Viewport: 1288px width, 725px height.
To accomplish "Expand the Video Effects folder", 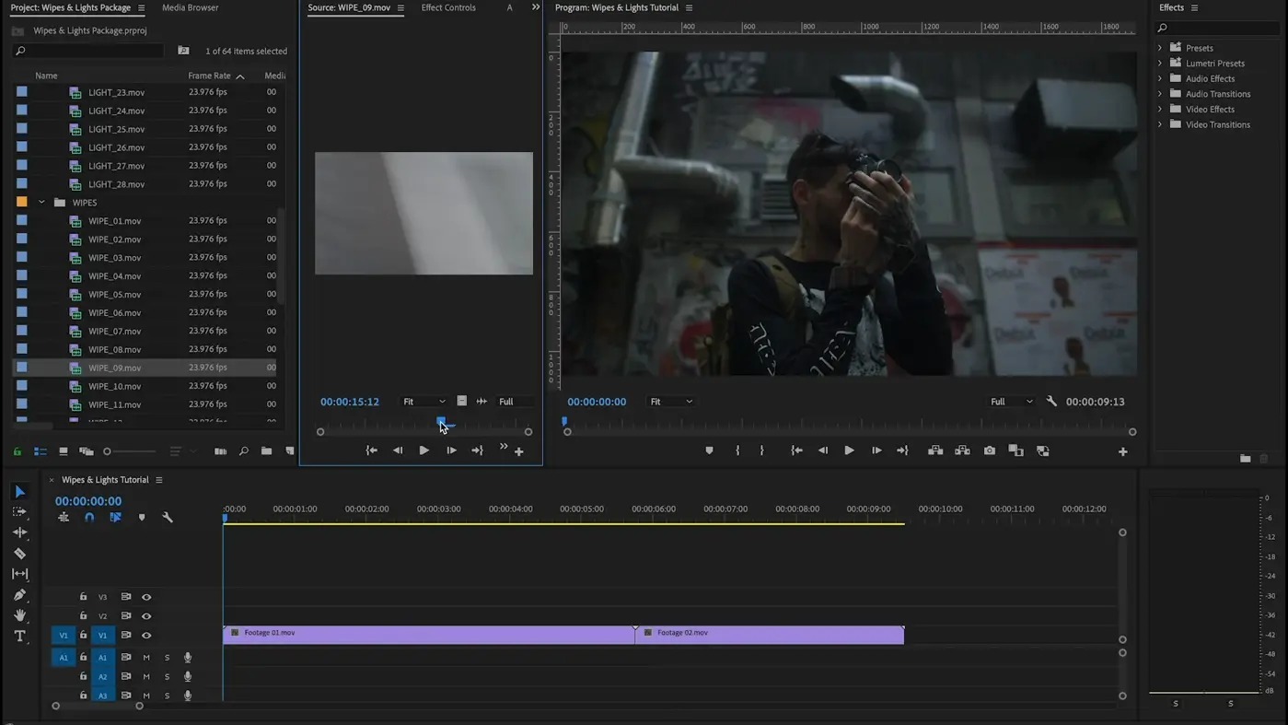I will [1160, 110].
